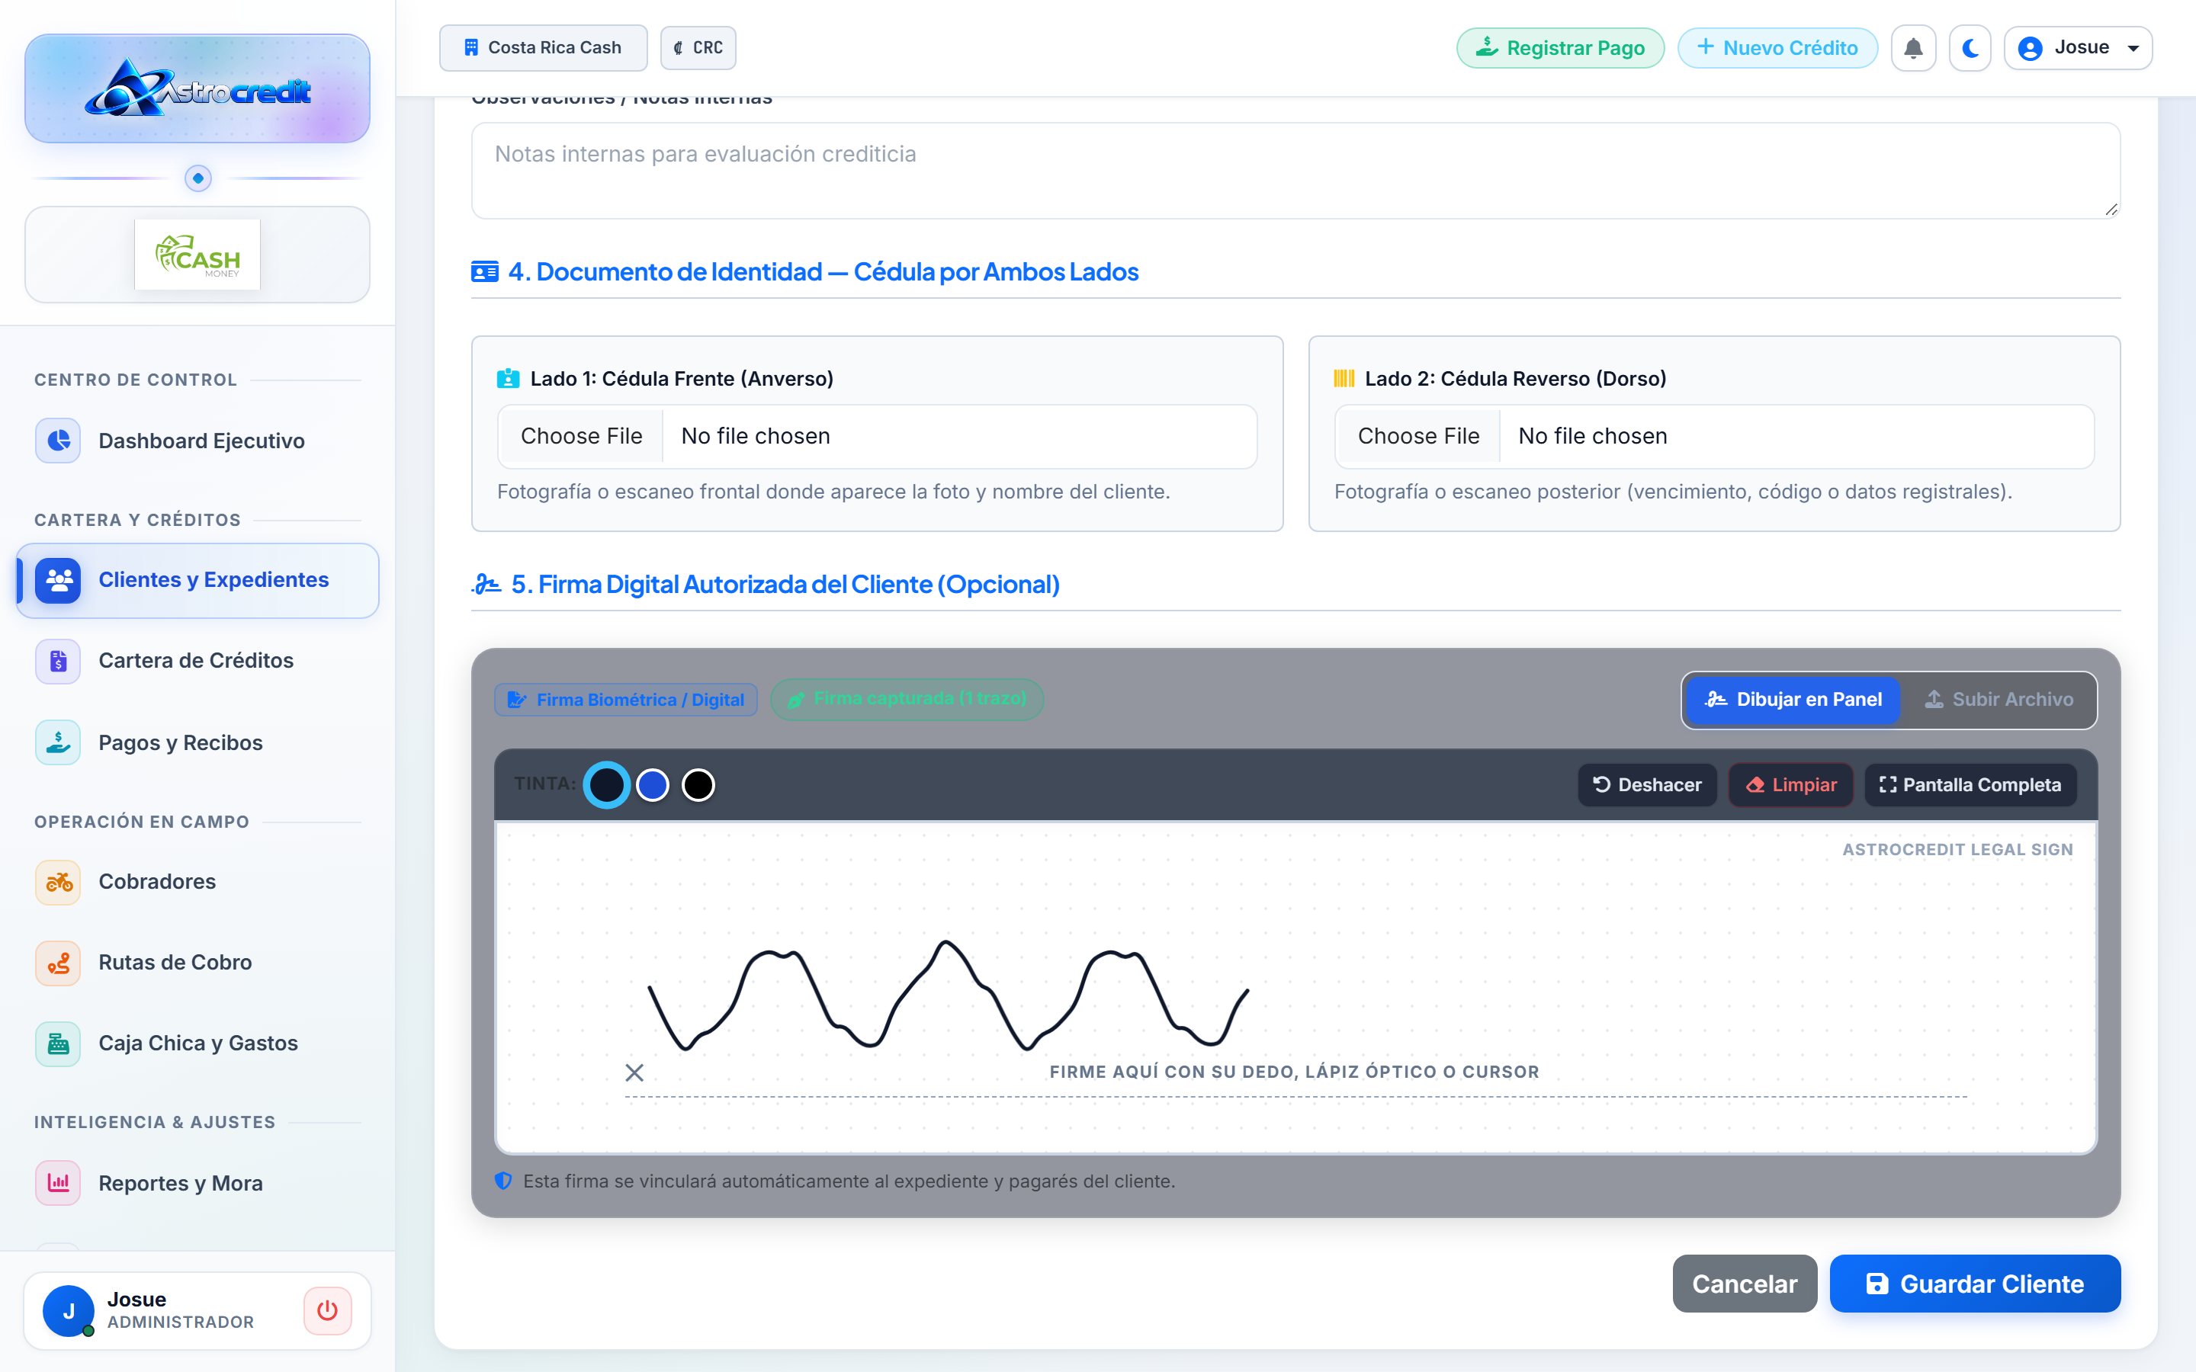Click the notifications bell icon
This screenshot has height=1372, width=2196.
(x=1913, y=48)
